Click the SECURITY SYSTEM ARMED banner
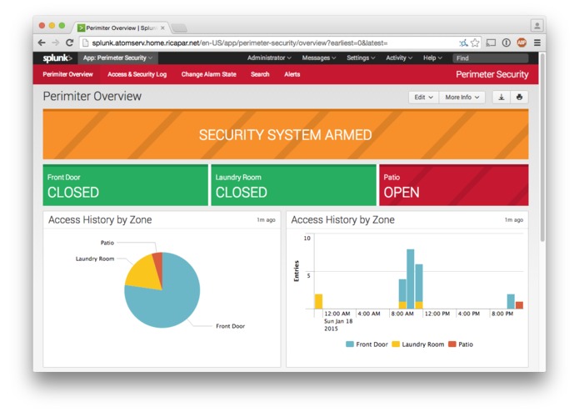The image size is (579, 412). (x=286, y=134)
